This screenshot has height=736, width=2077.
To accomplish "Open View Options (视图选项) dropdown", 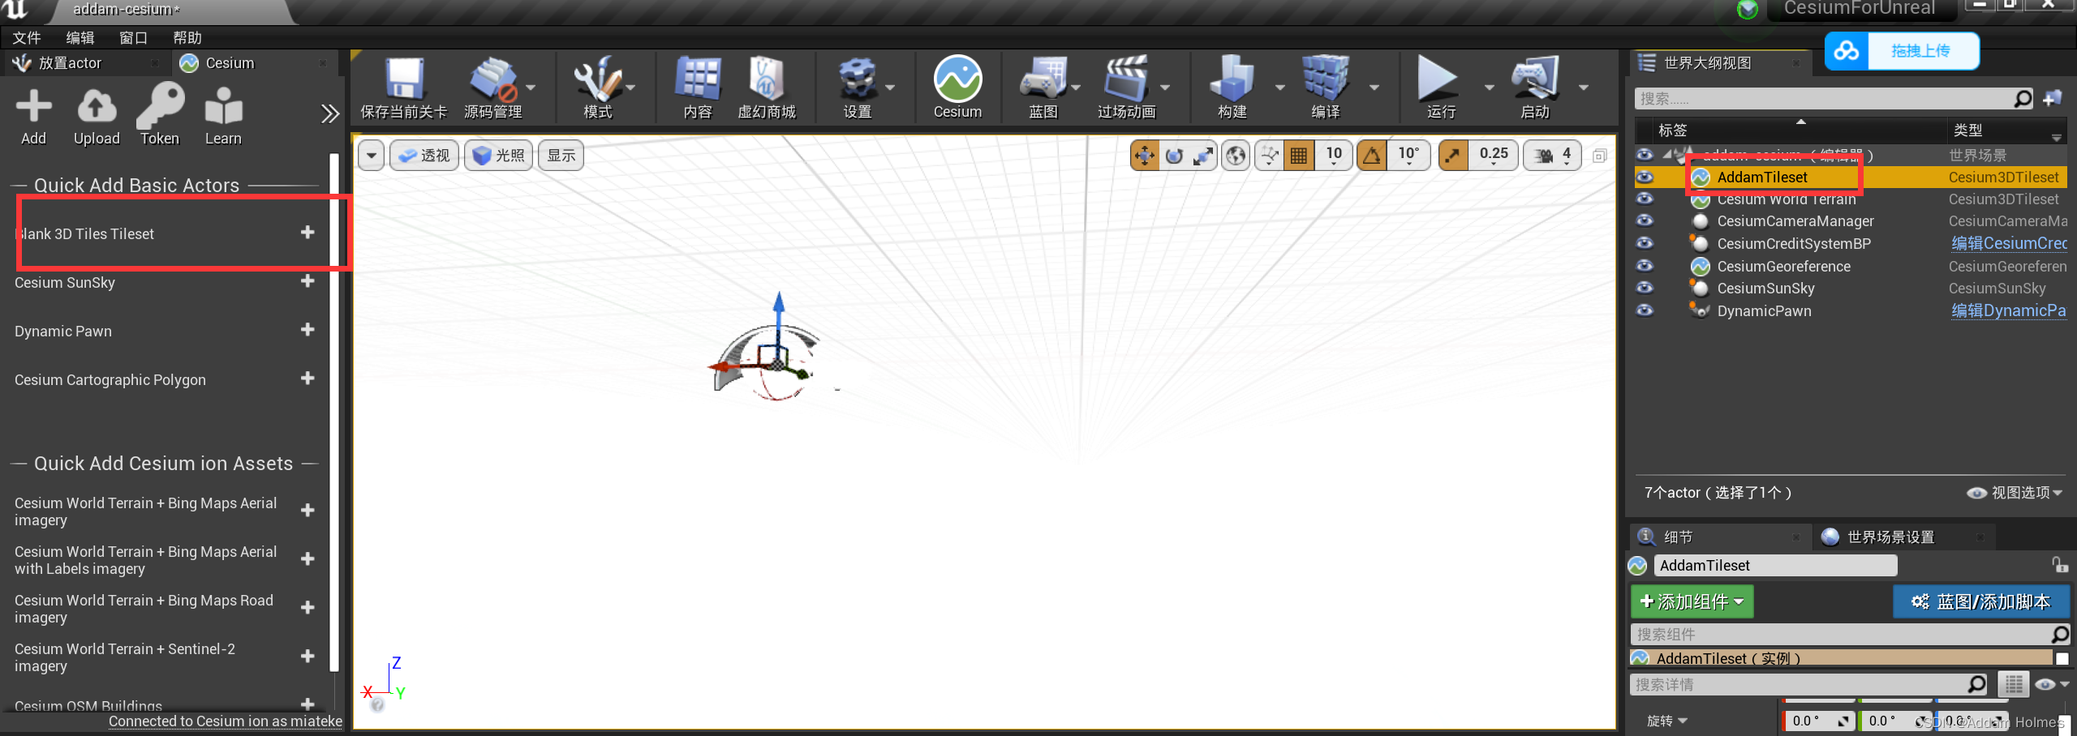I will [2015, 493].
